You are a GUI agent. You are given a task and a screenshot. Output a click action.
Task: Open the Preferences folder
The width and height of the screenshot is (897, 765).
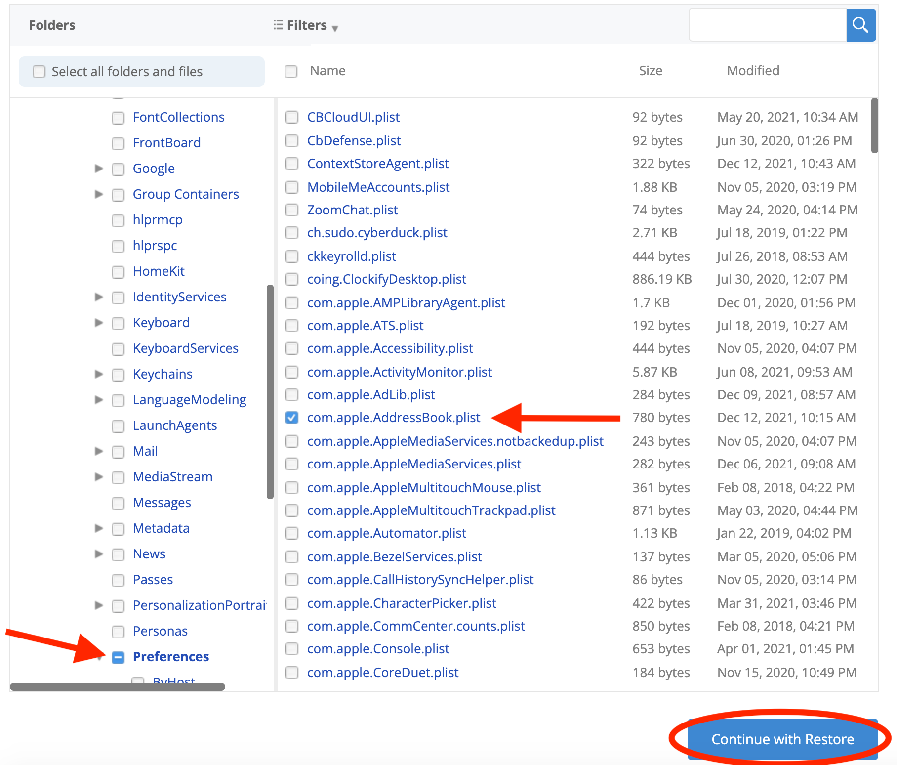pos(171,657)
